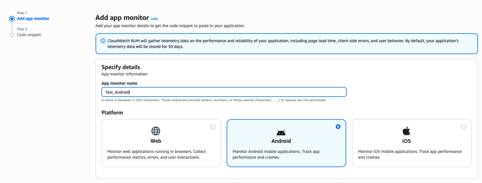Click the empty Step 2 progress circle

[x=12, y=35]
